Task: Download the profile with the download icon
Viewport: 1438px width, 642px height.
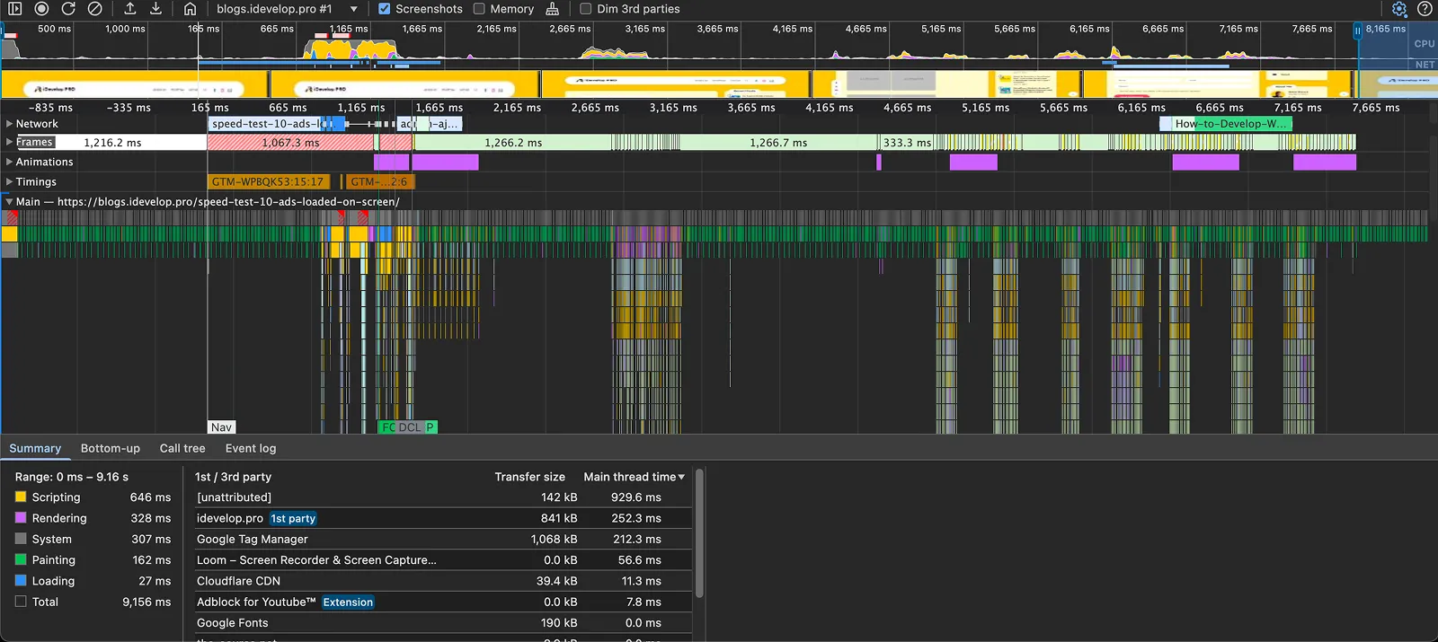Action: click(x=155, y=8)
